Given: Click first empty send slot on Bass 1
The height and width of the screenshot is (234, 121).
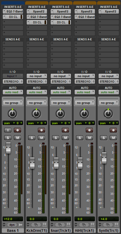Looking at the screenshot, I should (13, 44).
